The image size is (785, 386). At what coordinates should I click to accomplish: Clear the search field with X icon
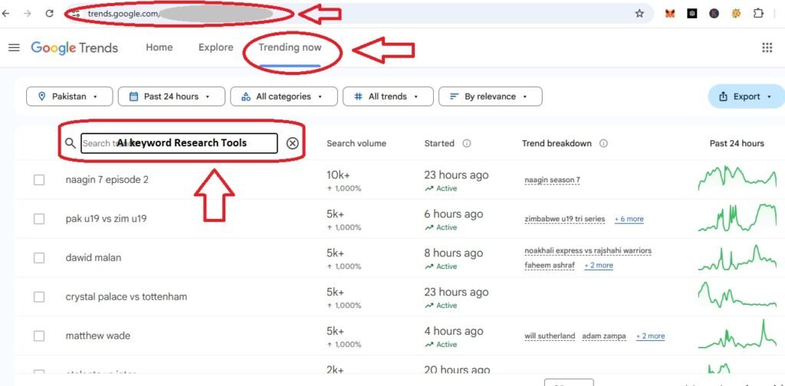[x=292, y=143]
